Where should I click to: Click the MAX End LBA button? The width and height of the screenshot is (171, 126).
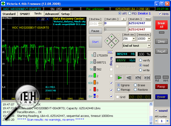pyautogui.click(x=148, y=19)
